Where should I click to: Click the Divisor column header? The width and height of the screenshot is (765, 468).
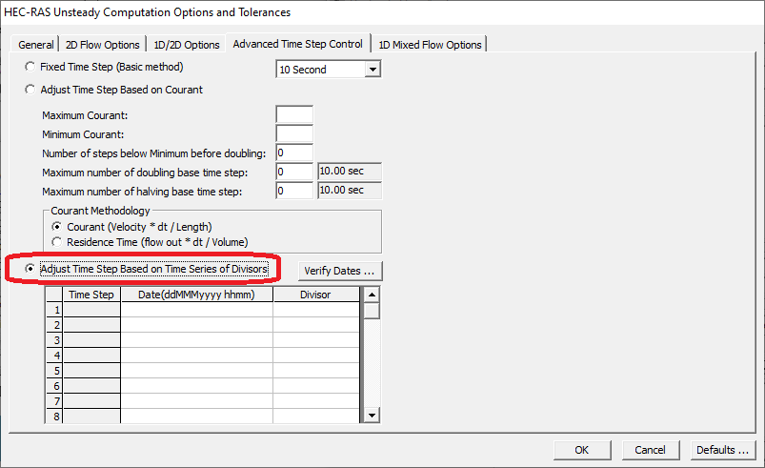(x=315, y=295)
